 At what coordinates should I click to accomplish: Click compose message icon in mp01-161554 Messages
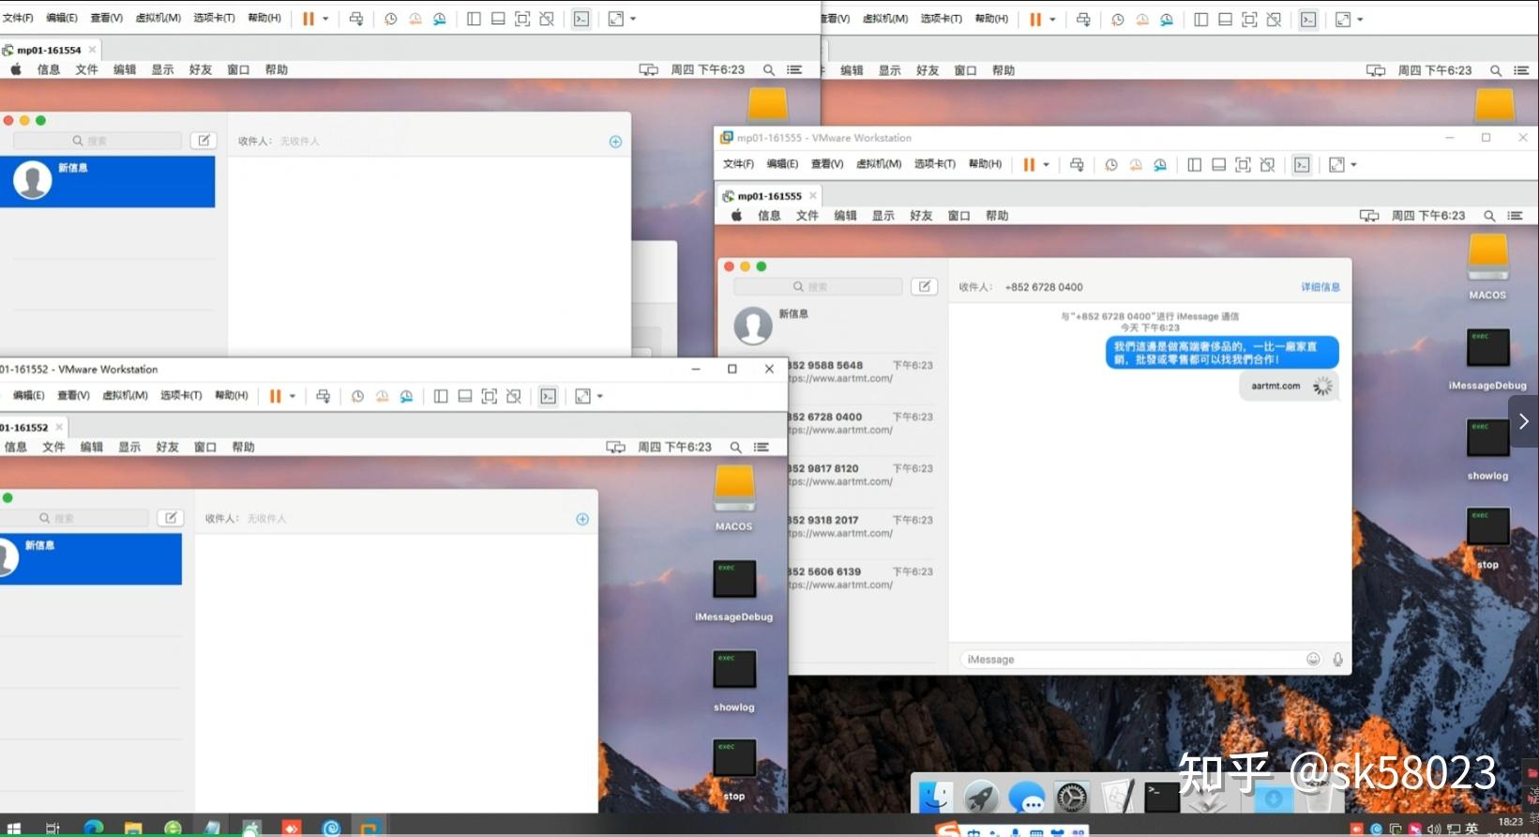click(x=204, y=141)
